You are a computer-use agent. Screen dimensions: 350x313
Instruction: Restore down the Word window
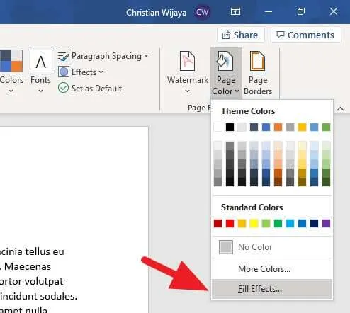301,11
